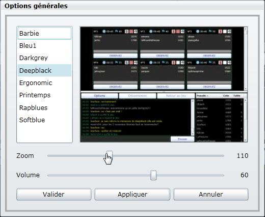Apply settings with the Appliquer button

pyautogui.click(x=132, y=195)
